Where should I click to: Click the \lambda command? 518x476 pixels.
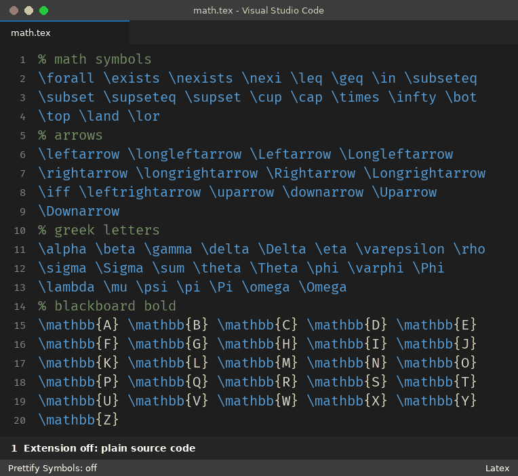pos(66,287)
